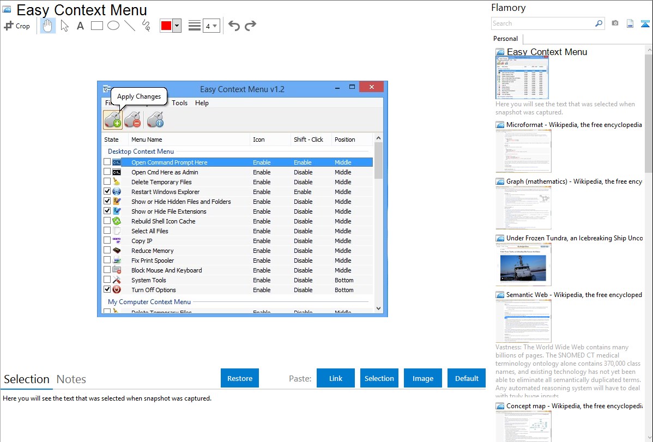The height and width of the screenshot is (442, 653).
Task: Click the camera snapshot icon
Action: pos(615,23)
